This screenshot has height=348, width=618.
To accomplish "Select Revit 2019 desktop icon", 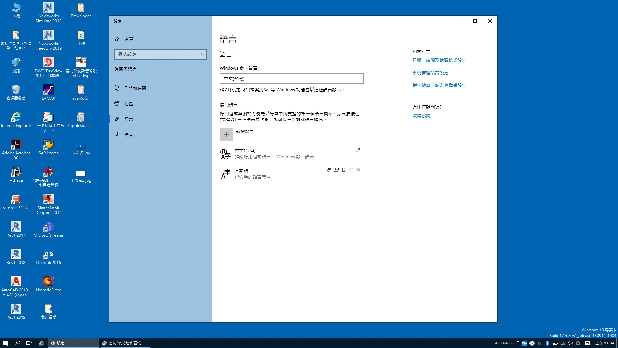I will pyautogui.click(x=16, y=312).
